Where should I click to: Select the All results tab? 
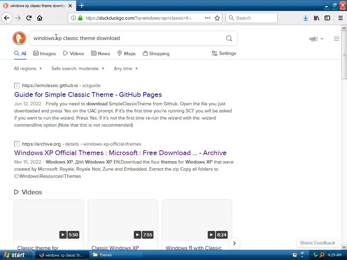click(20, 53)
